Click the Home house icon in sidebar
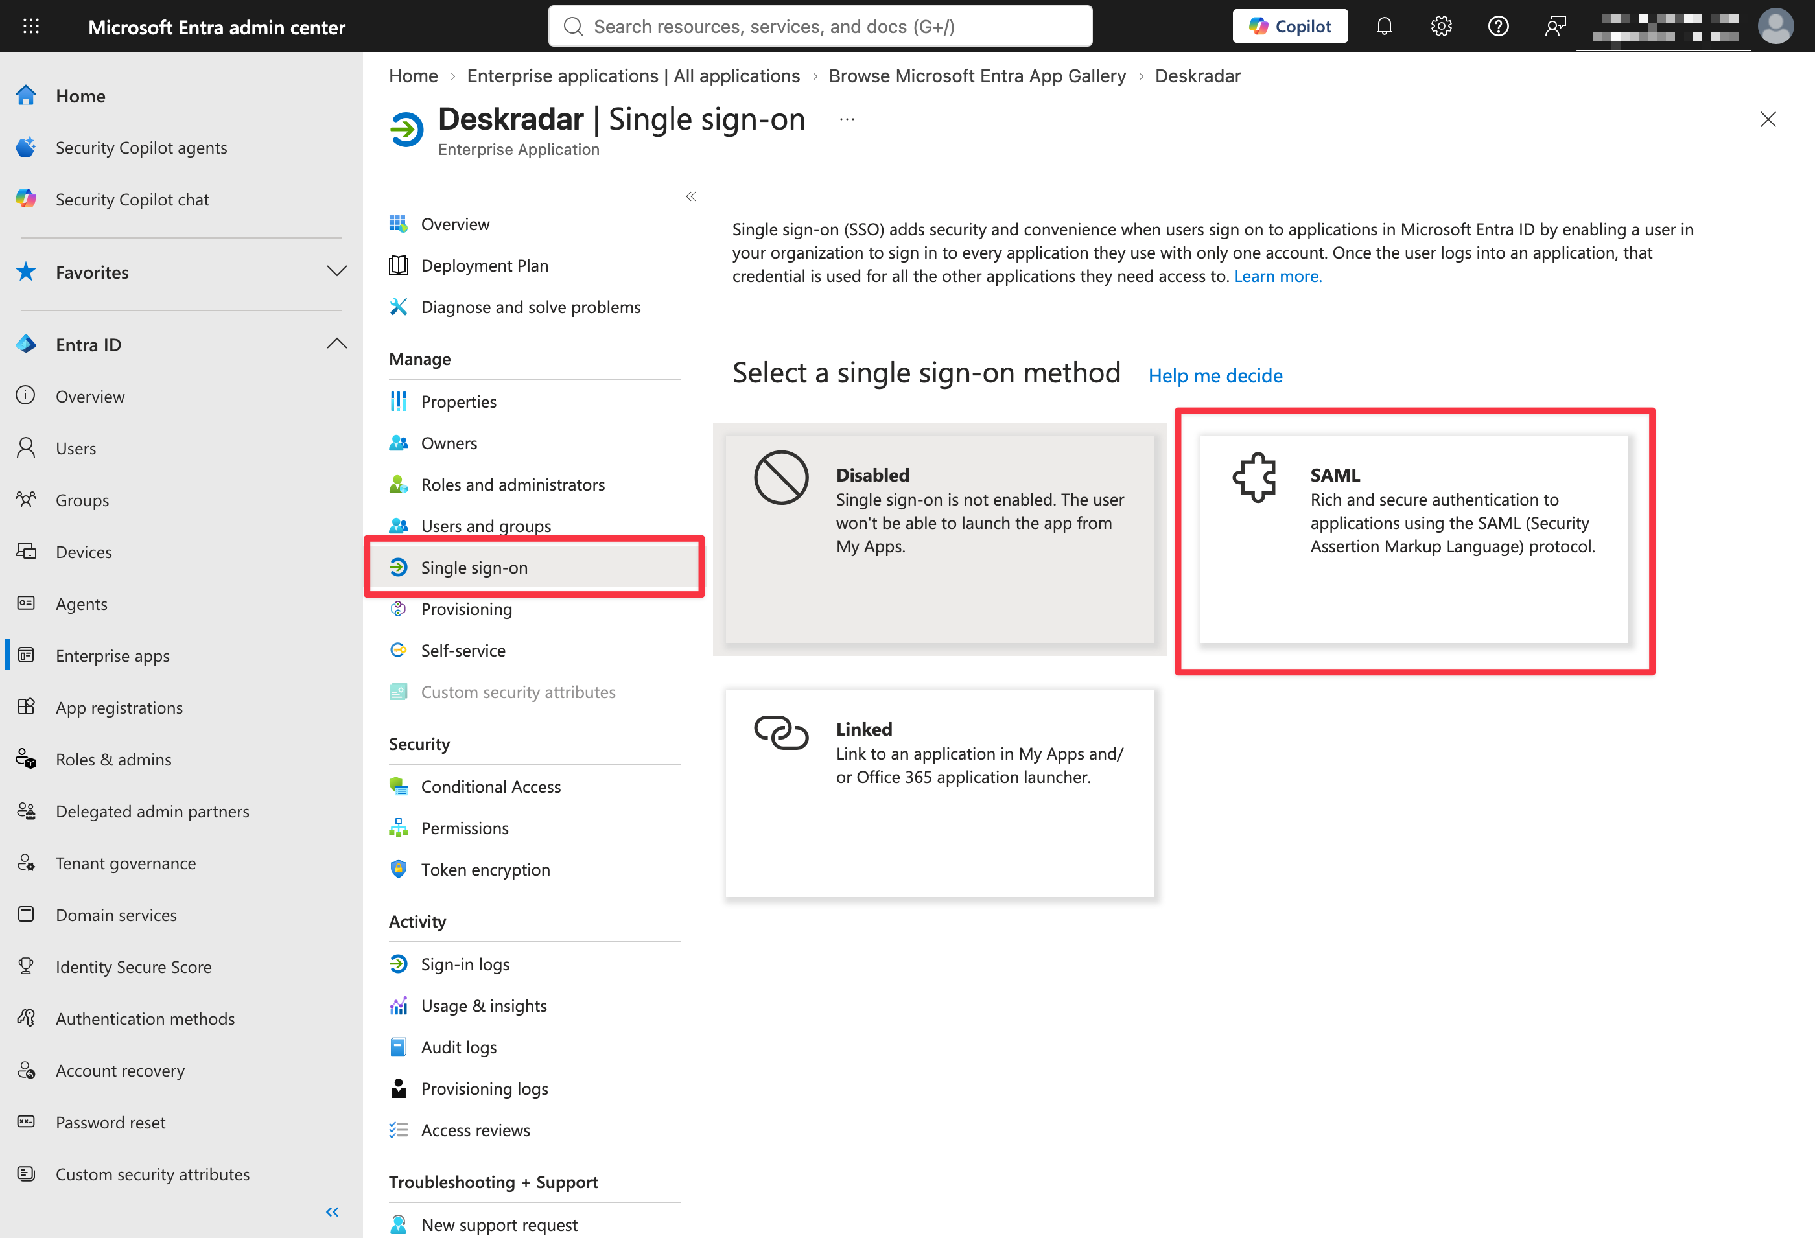Screen dimensions: 1815x1238 (26, 95)
